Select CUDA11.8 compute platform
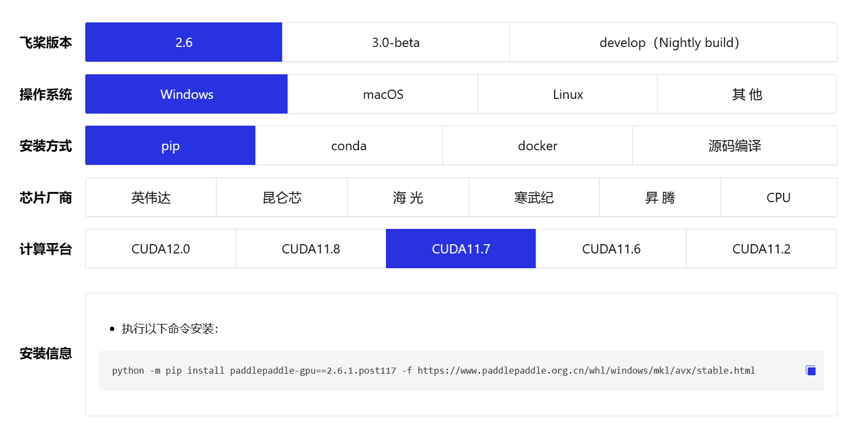844x425 pixels. [311, 249]
